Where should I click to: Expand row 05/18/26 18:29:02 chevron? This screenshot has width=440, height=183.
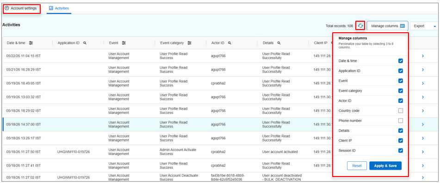[422, 111]
